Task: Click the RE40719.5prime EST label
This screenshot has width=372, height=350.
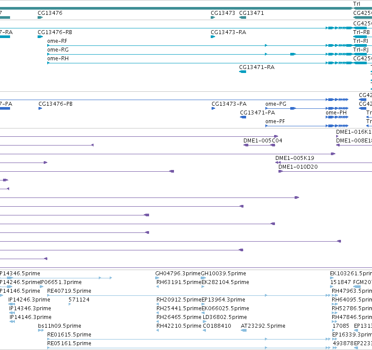Action: point(69,291)
